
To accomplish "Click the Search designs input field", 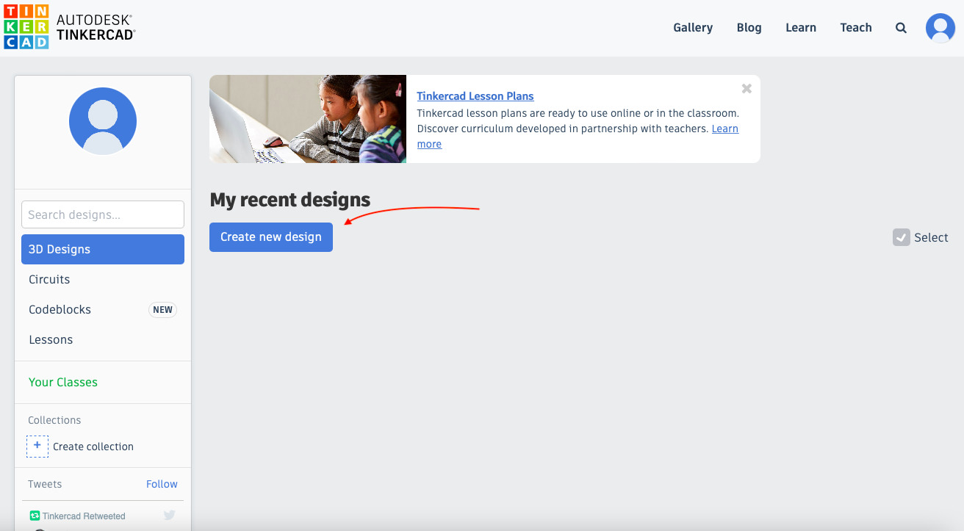I will [103, 214].
